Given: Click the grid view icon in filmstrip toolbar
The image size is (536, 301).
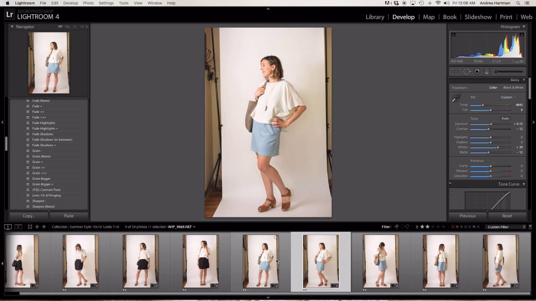Looking at the screenshot, I should [x=30, y=227].
